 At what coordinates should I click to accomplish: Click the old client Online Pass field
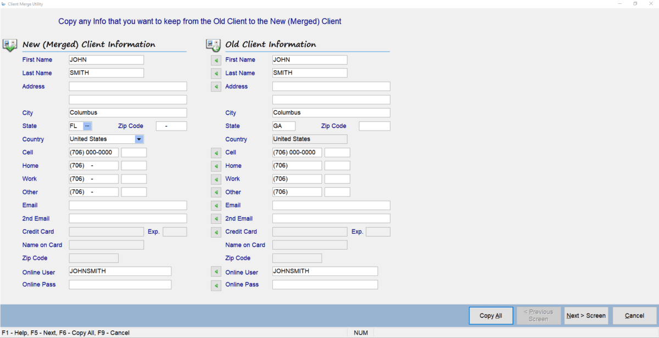coord(325,285)
